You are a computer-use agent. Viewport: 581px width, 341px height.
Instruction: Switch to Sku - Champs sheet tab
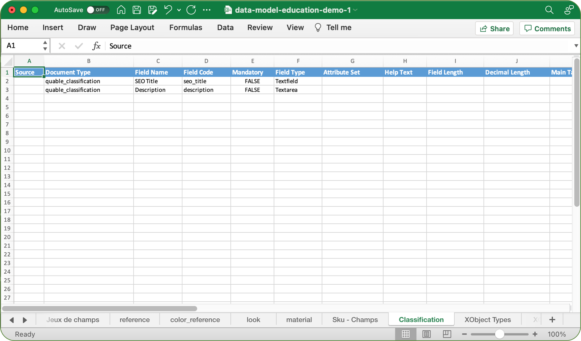(355, 320)
